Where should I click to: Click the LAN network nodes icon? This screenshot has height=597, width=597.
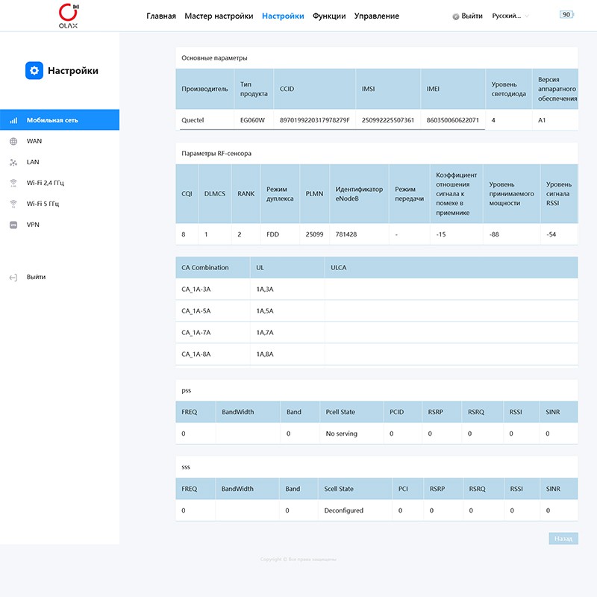point(13,162)
